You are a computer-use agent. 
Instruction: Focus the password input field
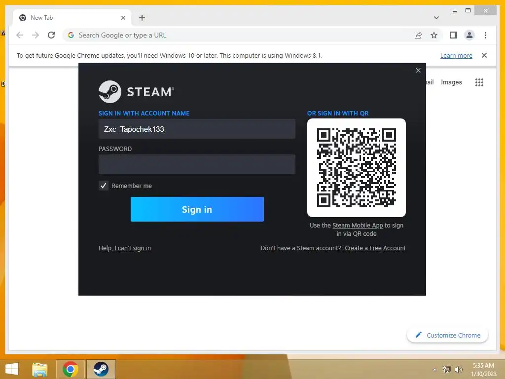197,164
